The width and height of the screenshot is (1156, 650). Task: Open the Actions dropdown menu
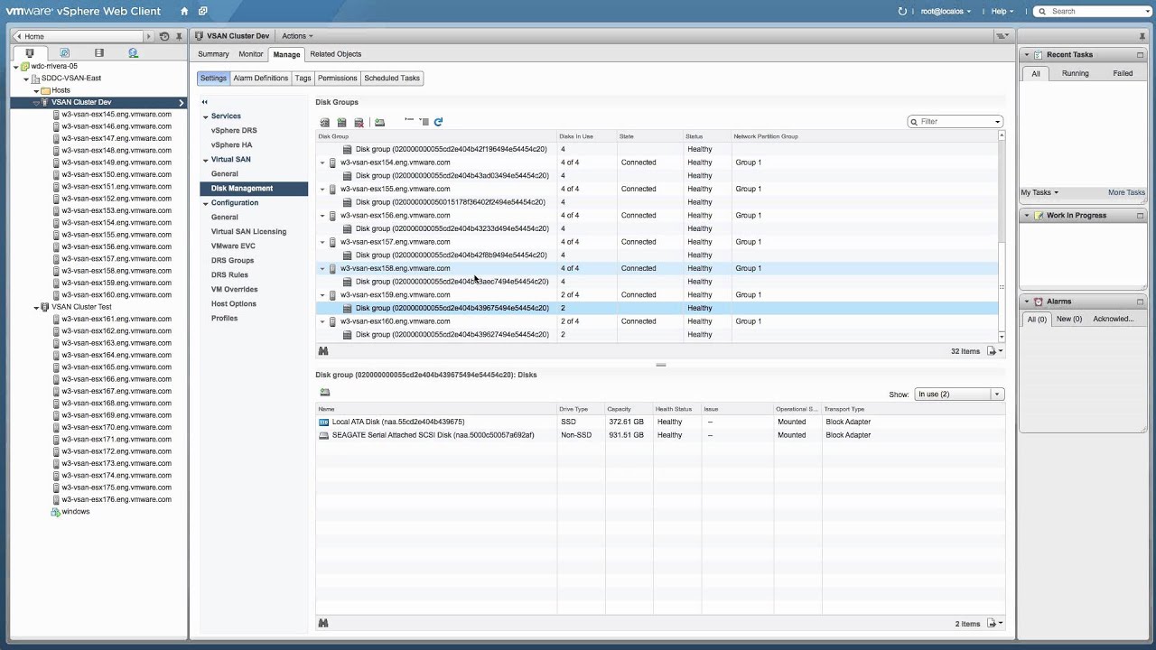click(297, 36)
